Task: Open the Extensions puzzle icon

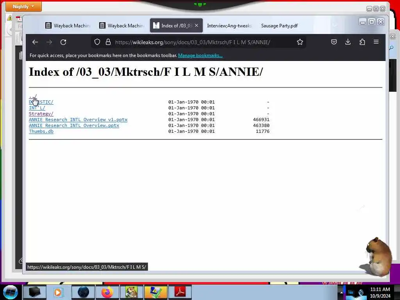Action: 362,42
